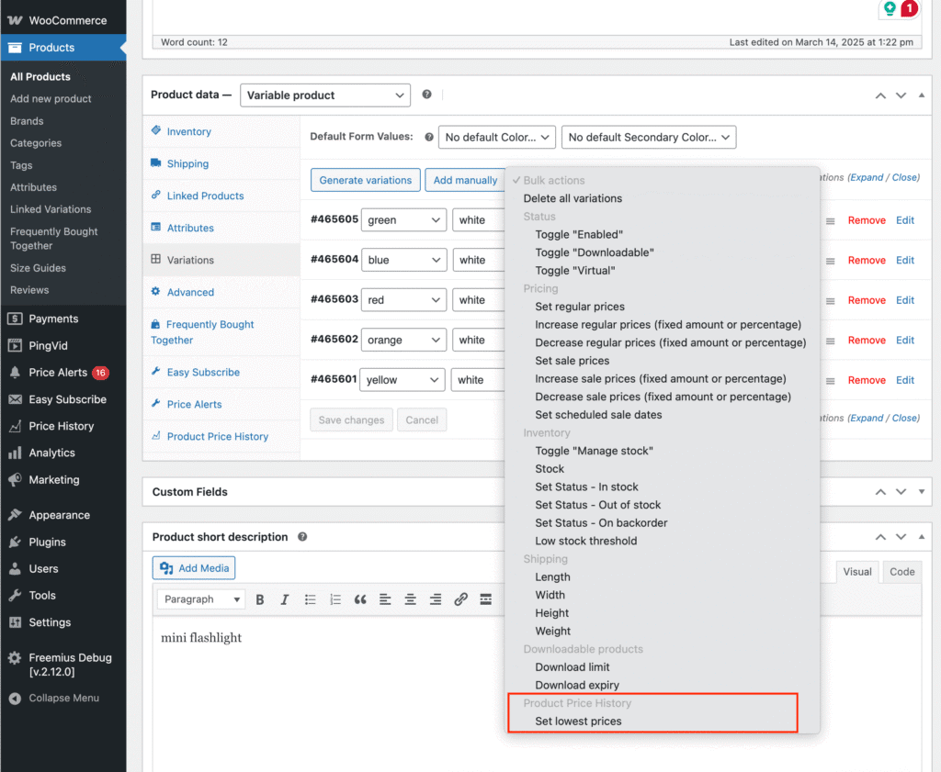Click the drag handle for variation #465605
941x772 pixels.
pos(830,221)
